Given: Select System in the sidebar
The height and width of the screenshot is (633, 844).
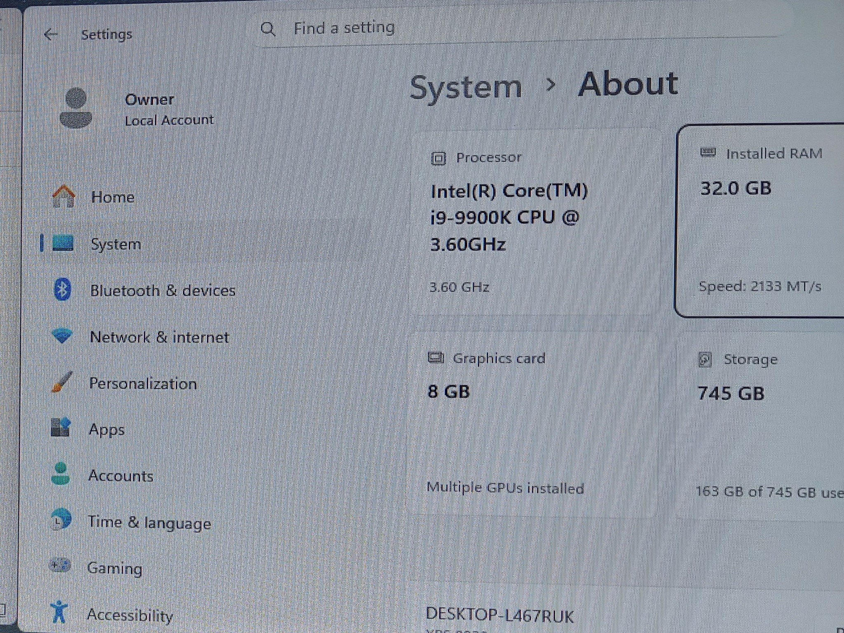Looking at the screenshot, I should [x=115, y=244].
